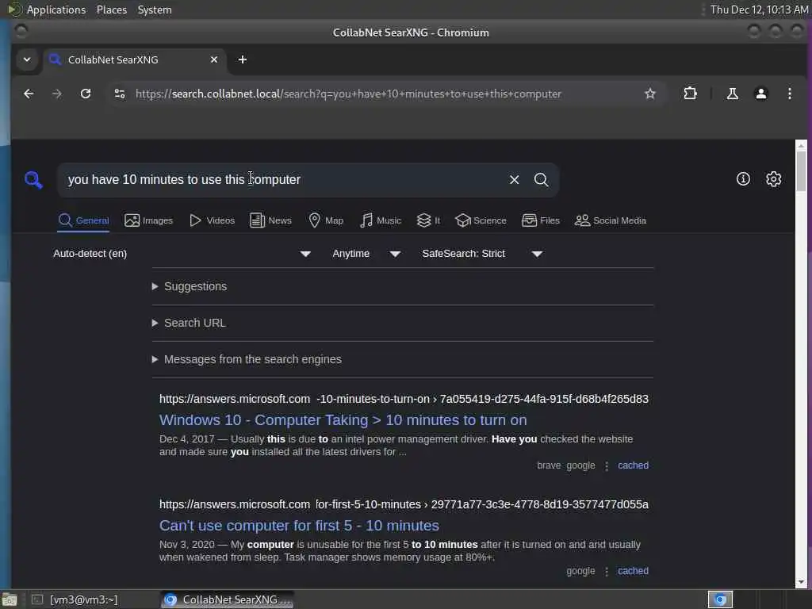Click scrollbar down arrow
812x609 pixels.
coord(801,582)
